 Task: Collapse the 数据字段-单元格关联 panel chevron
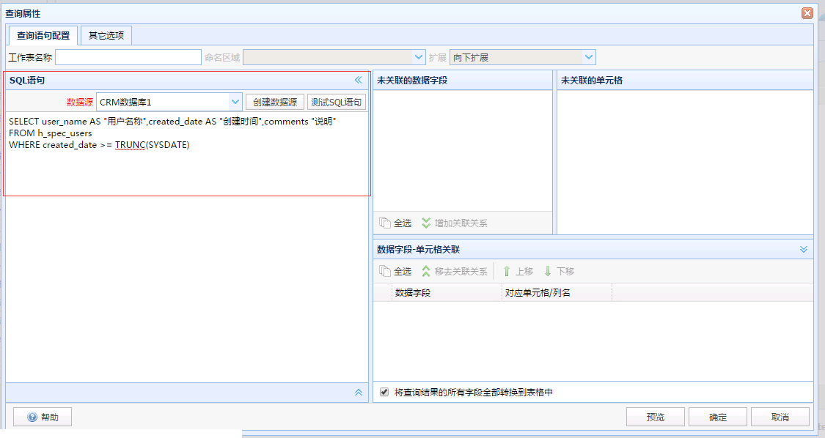804,249
